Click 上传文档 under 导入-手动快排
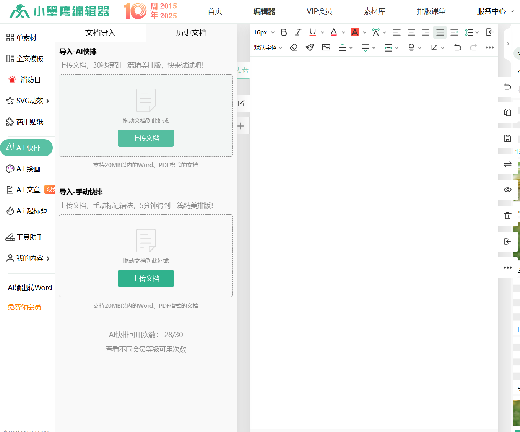This screenshot has height=432, width=520. 146,278
